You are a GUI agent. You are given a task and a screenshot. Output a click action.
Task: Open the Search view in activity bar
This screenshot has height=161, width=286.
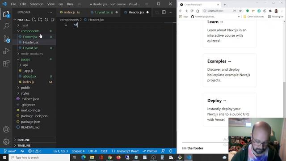click(6, 26)
